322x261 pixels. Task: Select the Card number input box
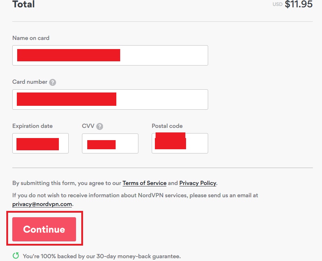[x=110, y=99]
